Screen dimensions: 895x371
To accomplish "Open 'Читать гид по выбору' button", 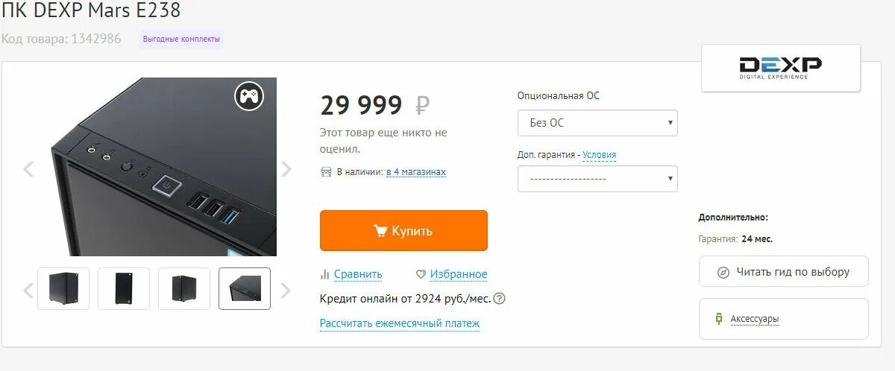I will [784, 272].
